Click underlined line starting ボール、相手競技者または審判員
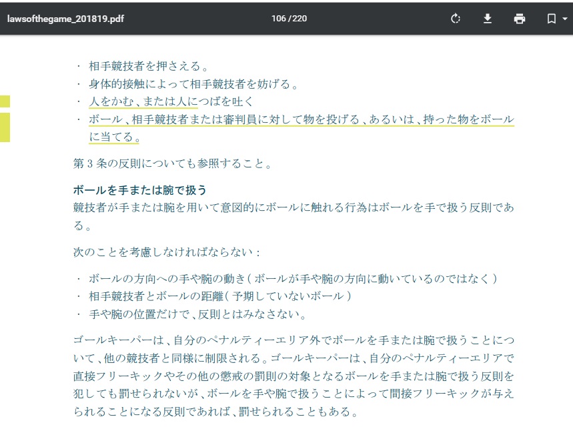 click(x=302, y=119)
